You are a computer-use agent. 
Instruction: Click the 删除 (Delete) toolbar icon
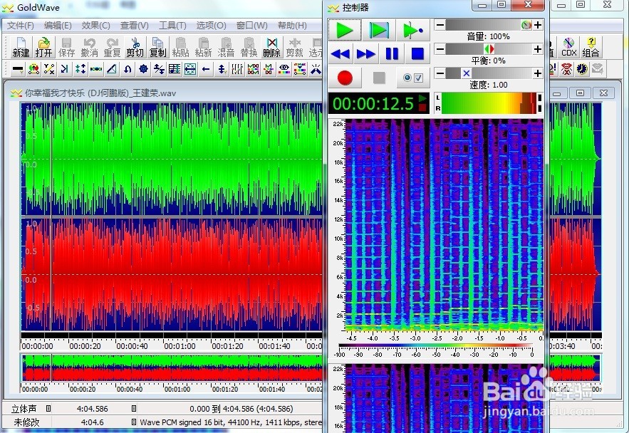[x=271, y=47]
